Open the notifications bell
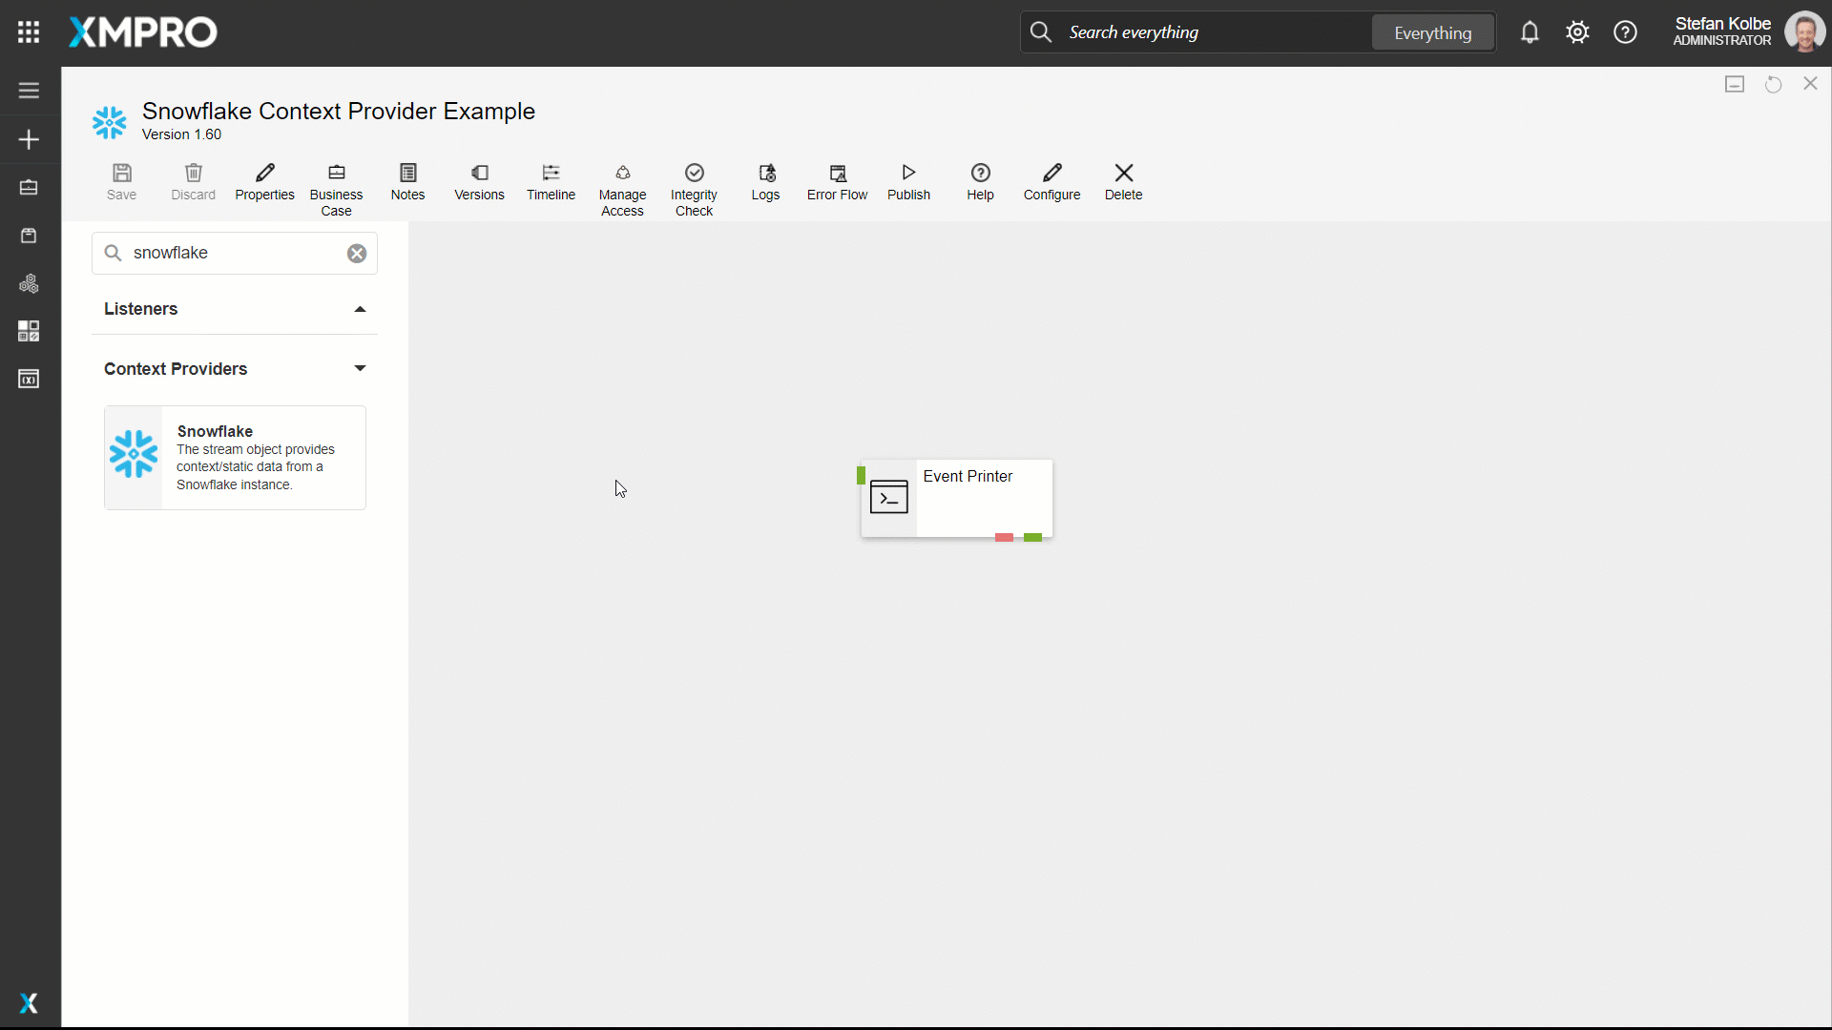 point(1530,32)
